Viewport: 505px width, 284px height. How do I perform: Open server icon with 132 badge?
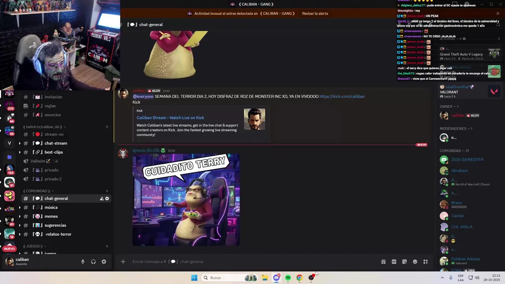[9, 170]
